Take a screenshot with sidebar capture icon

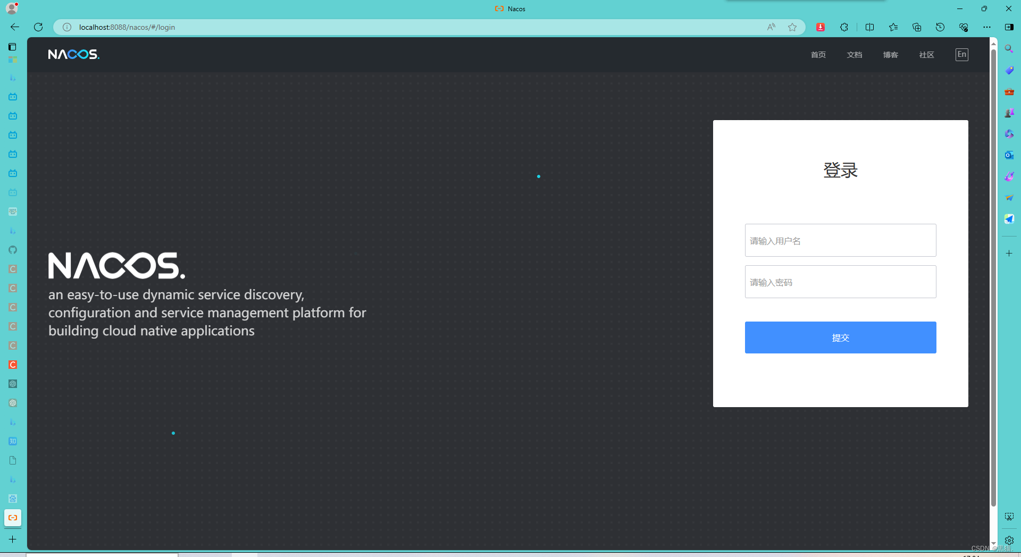point(1009,517)
